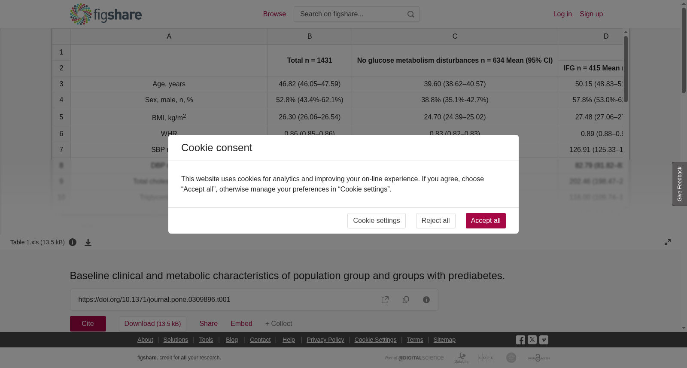The height and width of the screenshot is (368, 687).
Task: Click inside the figshare search field
Action: click(350, 14)
